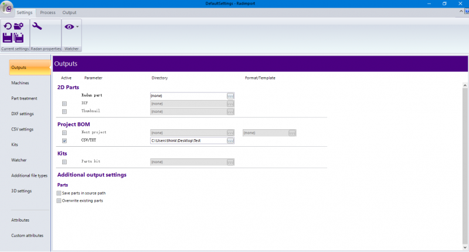The width and height of the screenshot is (469, 252).
Task: Click the double floppy disk save-as icon
Action: 19,39
